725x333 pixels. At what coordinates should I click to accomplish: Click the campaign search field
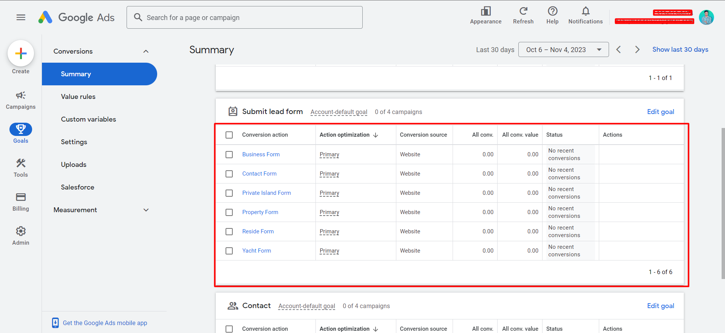click(x=244, y=17)
